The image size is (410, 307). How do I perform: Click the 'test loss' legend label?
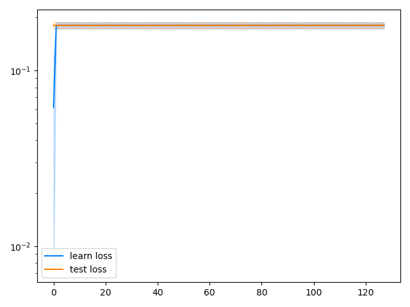coord(88,269)
